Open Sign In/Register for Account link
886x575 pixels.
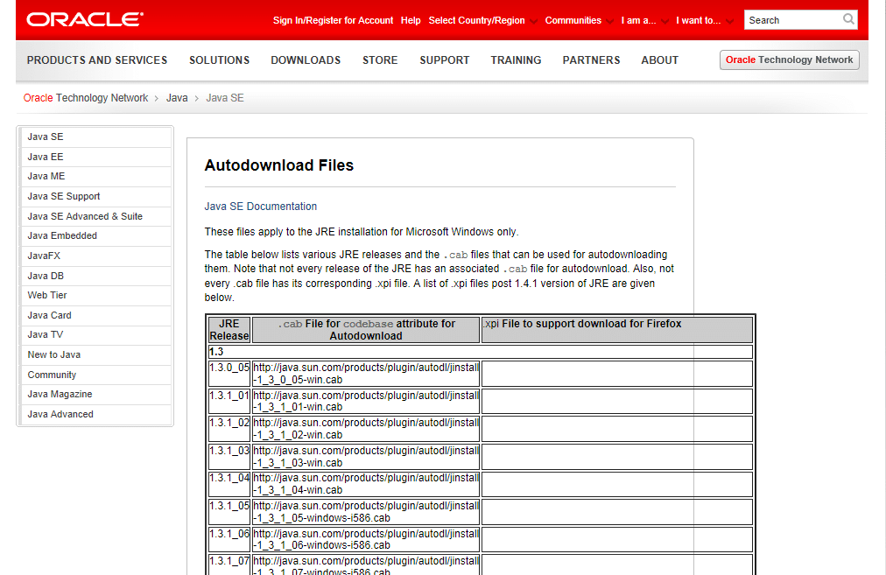click(333, 20)
